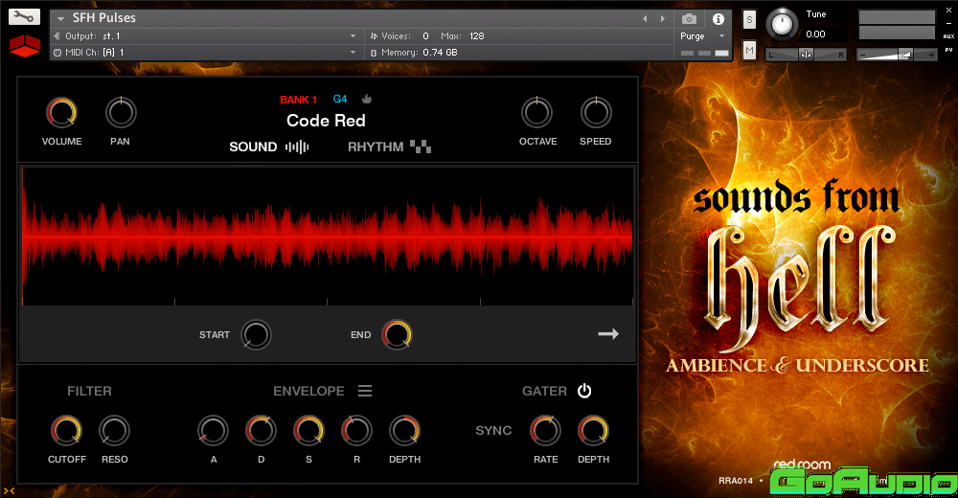Viewport: 958px width, 498px height.
Task: Click the Tune knob in header
Action: [x=782, y=25]
